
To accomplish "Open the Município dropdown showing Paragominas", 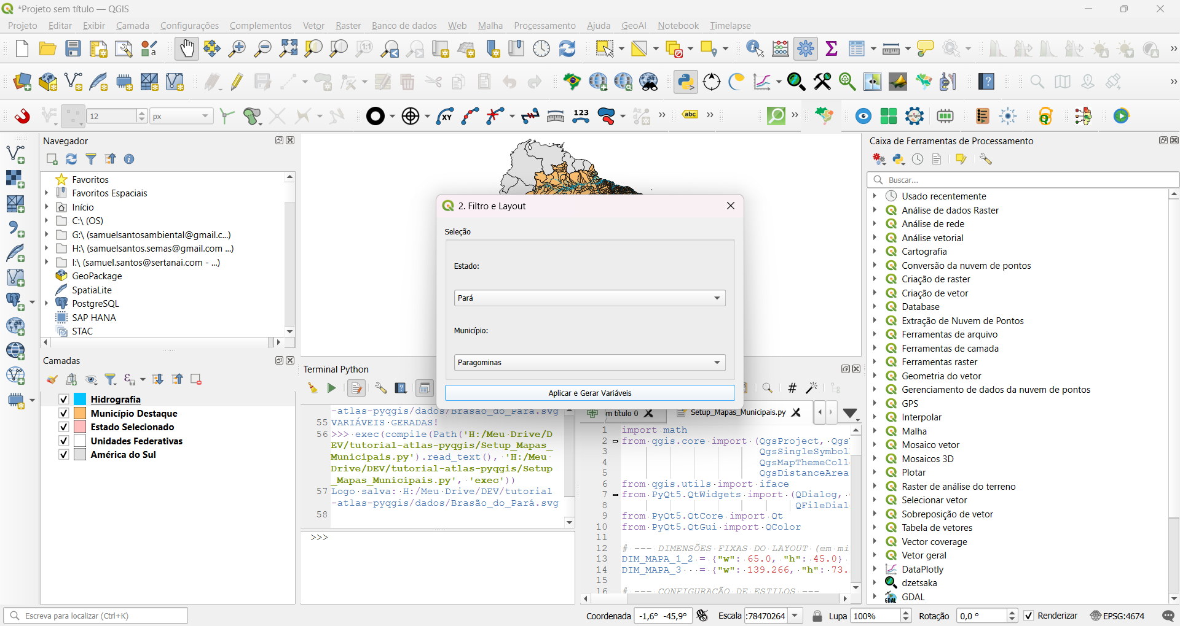I will (x=589, y=363).
